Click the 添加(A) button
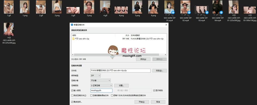This screenshot has width=257, height=105. pos(143,59)
